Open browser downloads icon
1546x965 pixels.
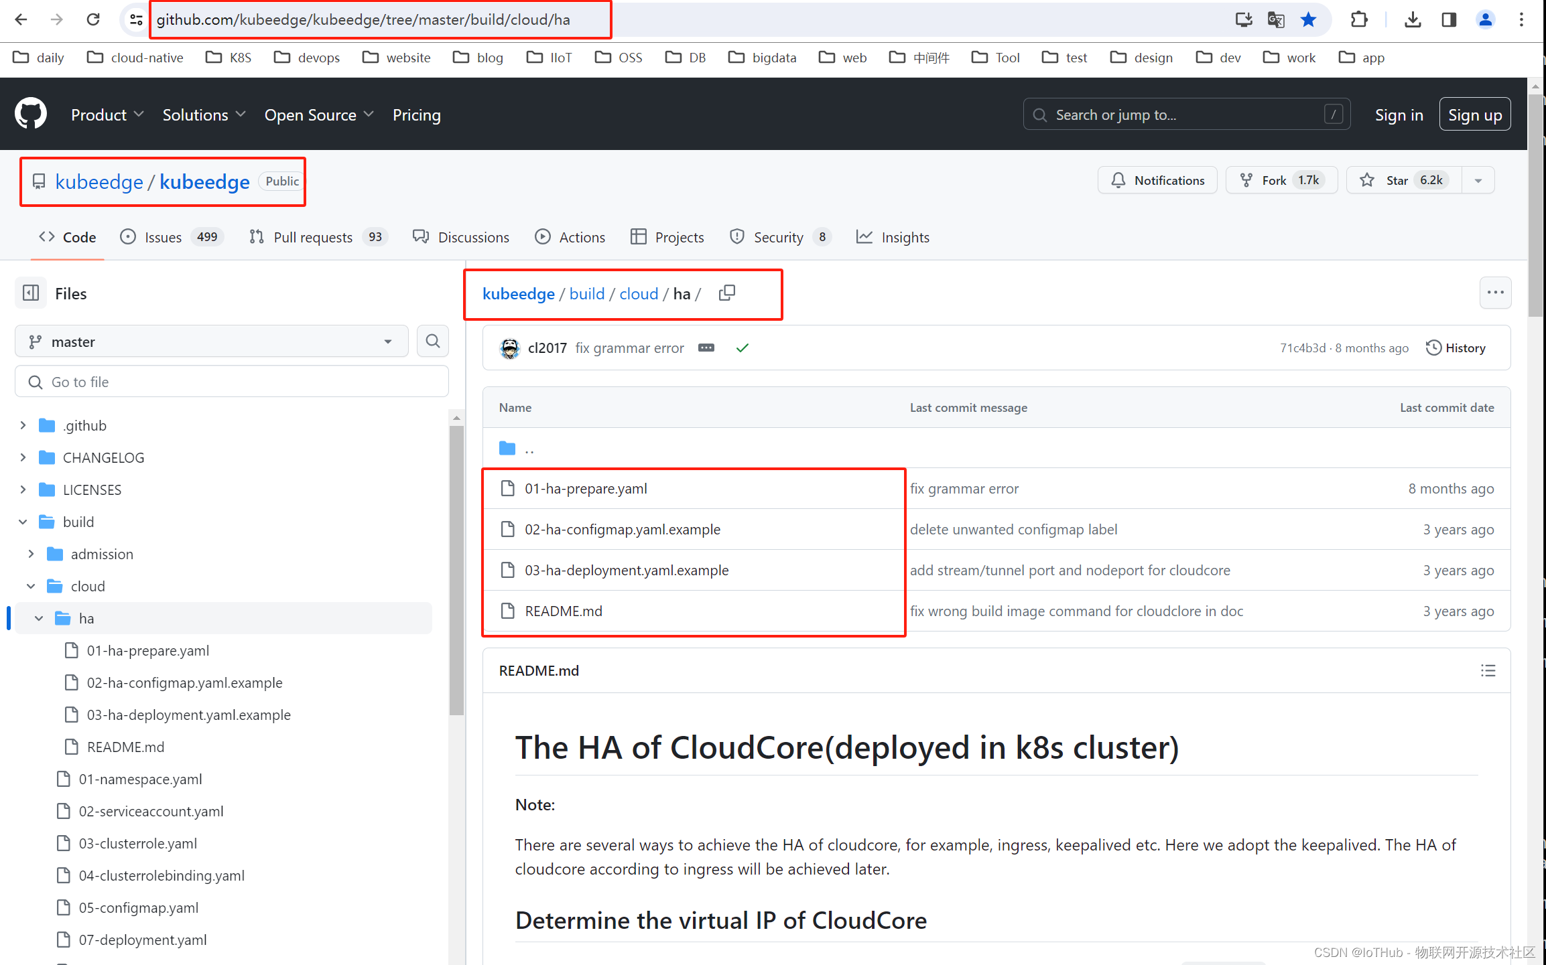(1413, 19)
